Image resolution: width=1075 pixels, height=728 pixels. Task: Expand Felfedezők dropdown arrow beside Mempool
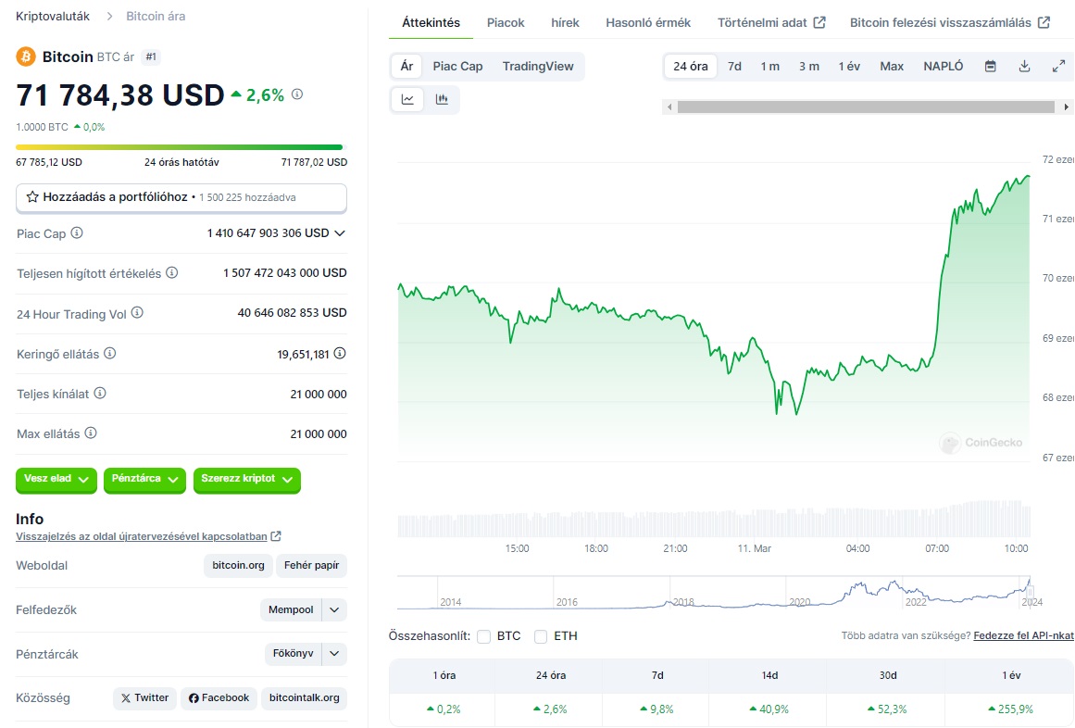coord(334,610)
